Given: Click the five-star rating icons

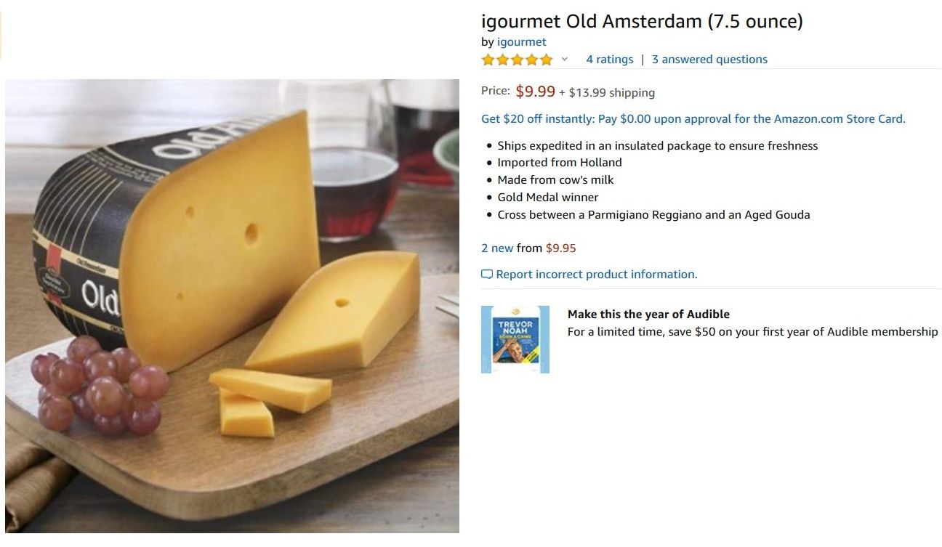Looking at the screenshot, I should [517, 60].
